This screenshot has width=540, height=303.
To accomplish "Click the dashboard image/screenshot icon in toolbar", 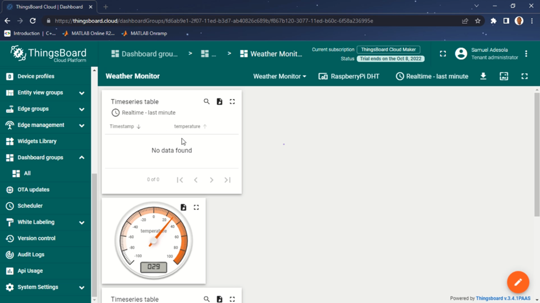I will tap(504, 76).
